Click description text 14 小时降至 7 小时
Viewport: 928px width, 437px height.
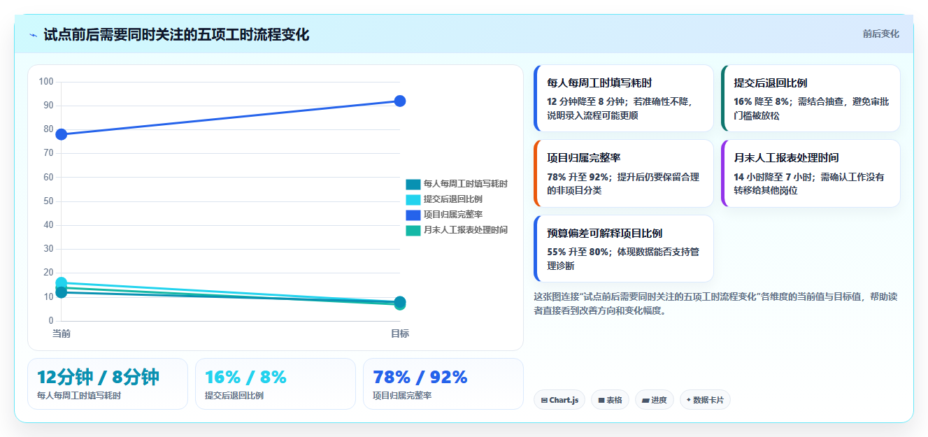[x=774, y=177]
